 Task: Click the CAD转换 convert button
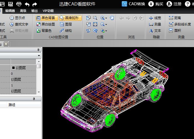point(133,4)
